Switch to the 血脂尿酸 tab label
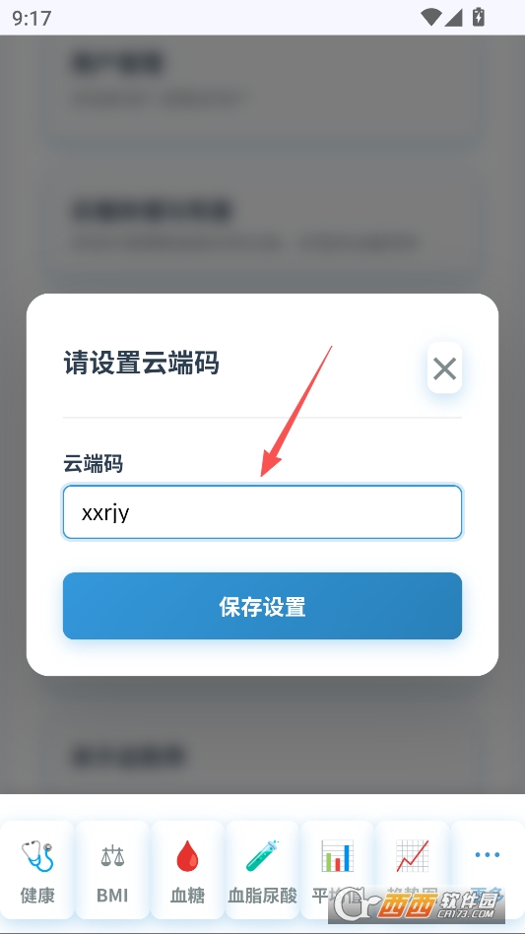The width and height of the screenshot is (525, 934). tap(262, 896)
